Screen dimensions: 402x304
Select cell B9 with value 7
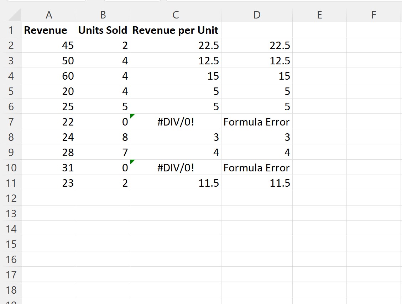pyautogui.click(x=103, y=152)
